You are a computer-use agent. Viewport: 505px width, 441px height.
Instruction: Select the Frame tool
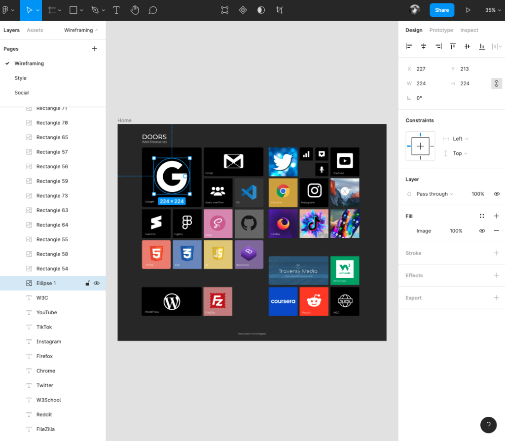(51, 10)
